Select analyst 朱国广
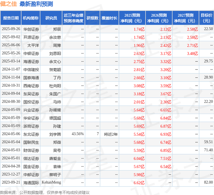 point(55,94)
